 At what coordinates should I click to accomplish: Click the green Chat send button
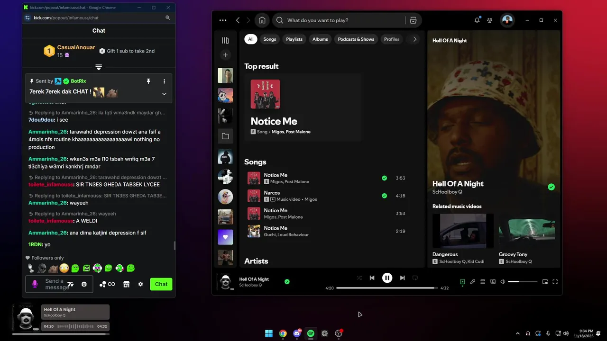pyautogui.click(x=161, y=284)
